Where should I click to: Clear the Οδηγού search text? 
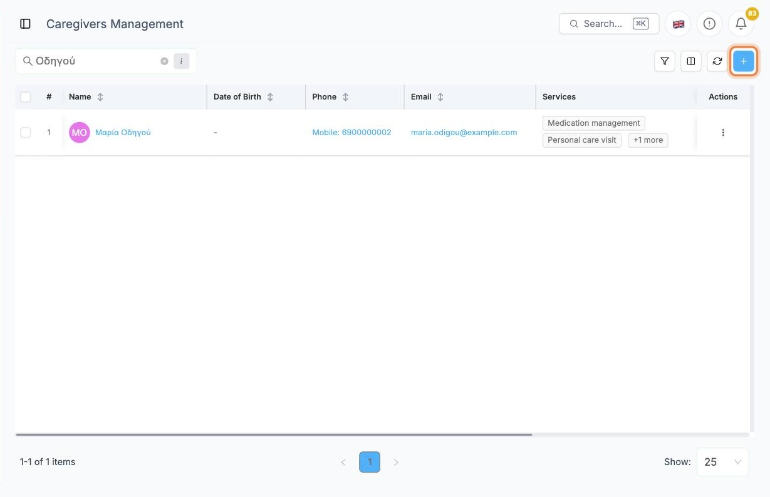click(164, 61)
